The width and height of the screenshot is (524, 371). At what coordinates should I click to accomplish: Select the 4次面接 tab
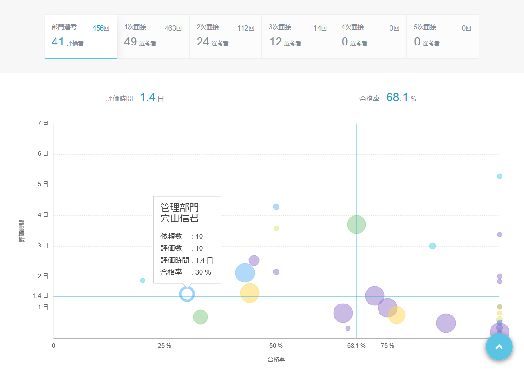coord(370,36)
